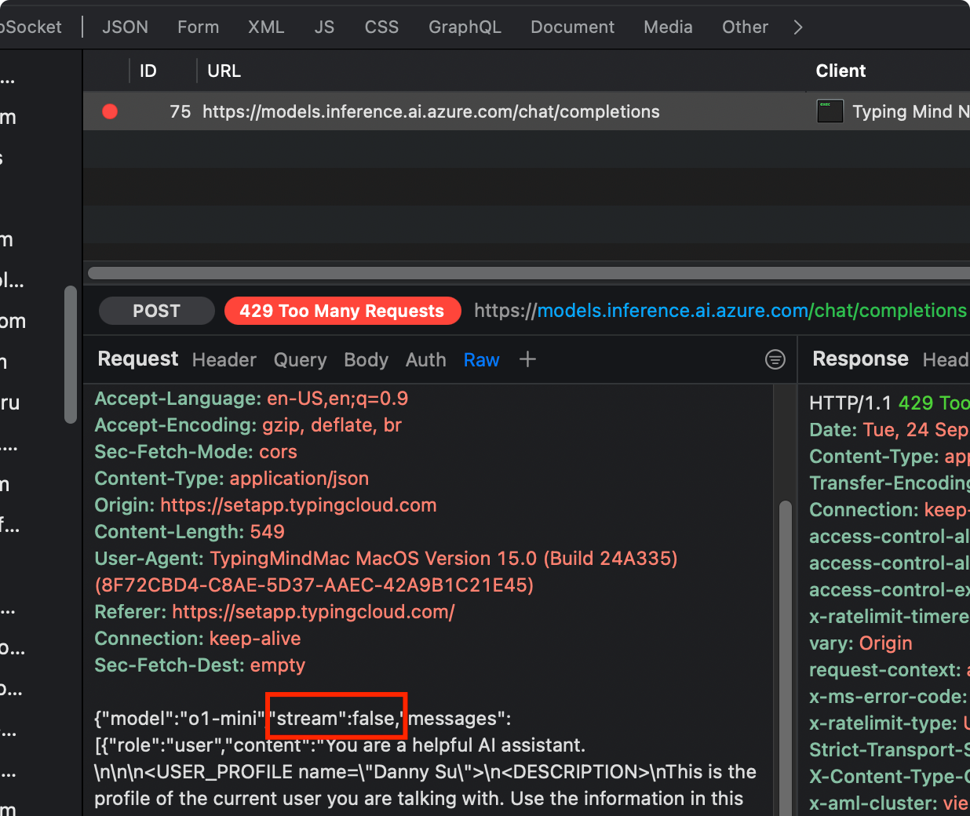Click the Sec-Fetch-Dest: empty line
This screenshot has height=816, width=970.
click(200, 665)
